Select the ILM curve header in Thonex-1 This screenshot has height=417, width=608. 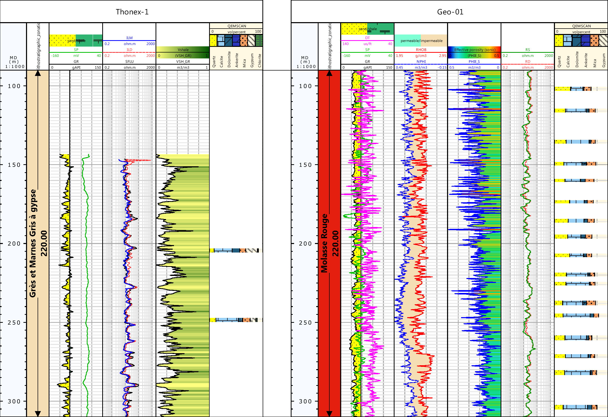tap(129, 38)
